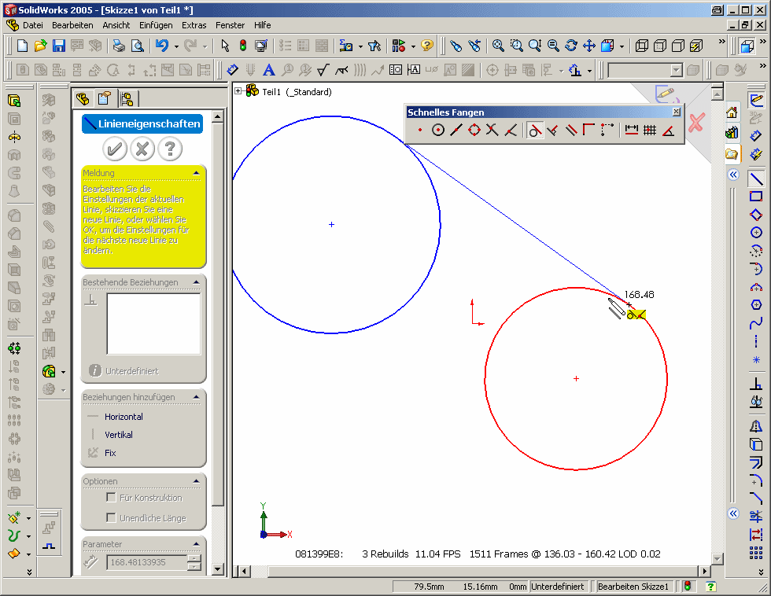
Task: Click the line length parameter field
Action: coord(146,562)
